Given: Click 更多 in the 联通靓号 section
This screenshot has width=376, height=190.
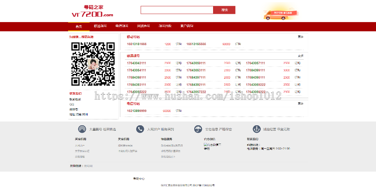Looking at the screenshot, I should 301,56.
